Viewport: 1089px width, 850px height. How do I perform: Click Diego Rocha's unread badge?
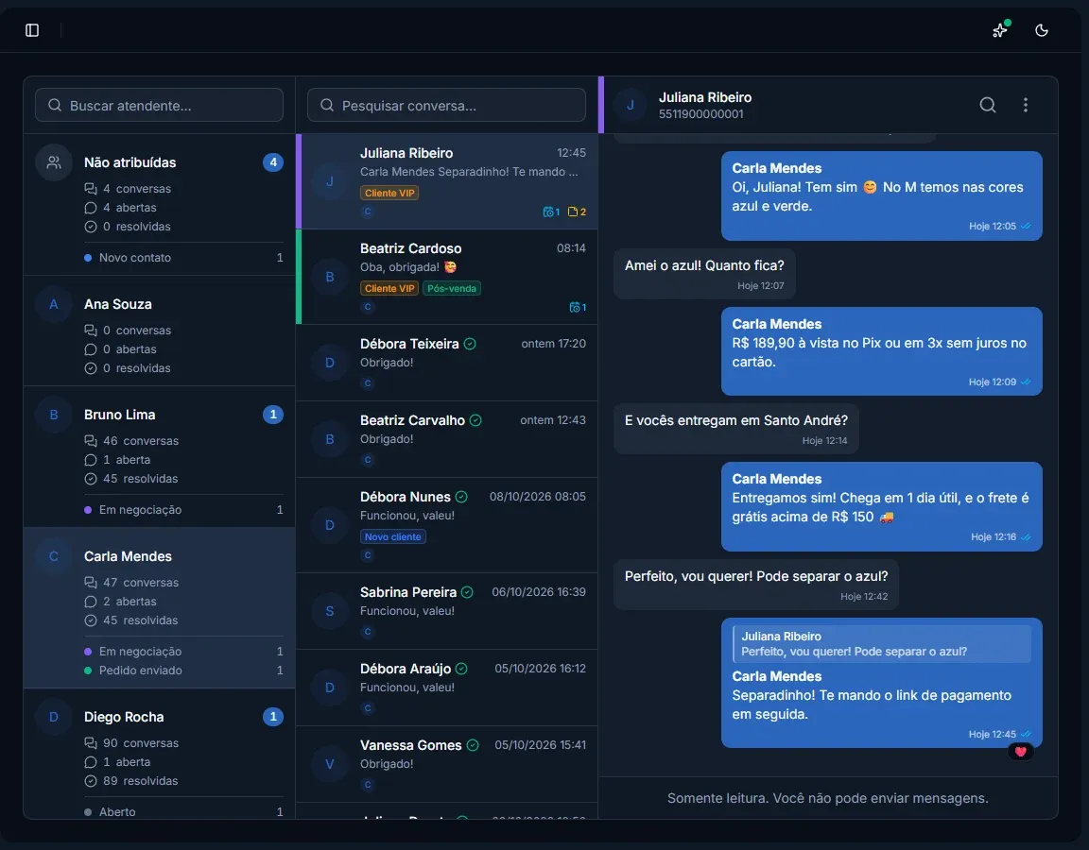pyautogui.click(x=273, y=717)
